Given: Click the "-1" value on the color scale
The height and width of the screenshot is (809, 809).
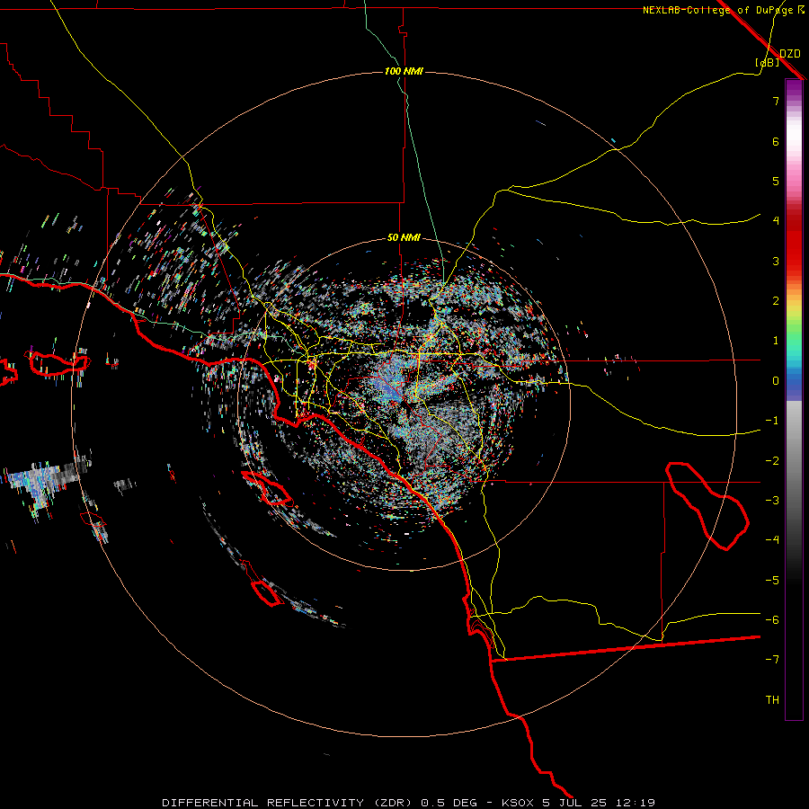Looking at the screenshot, I should coord(772,421).
